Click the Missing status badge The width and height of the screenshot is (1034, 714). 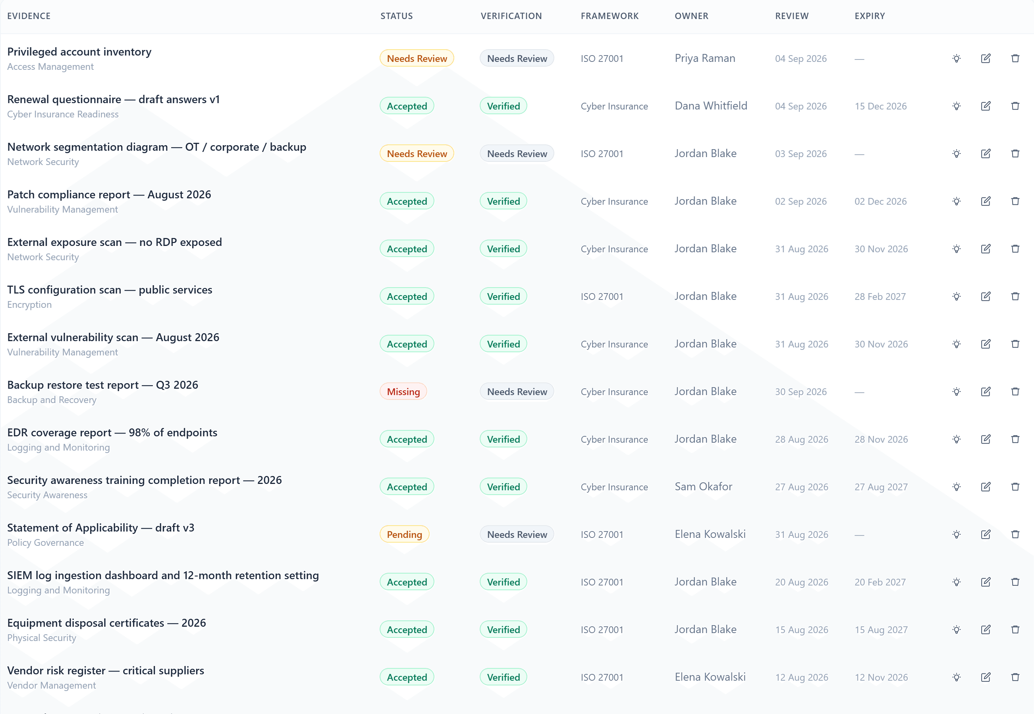403,392
